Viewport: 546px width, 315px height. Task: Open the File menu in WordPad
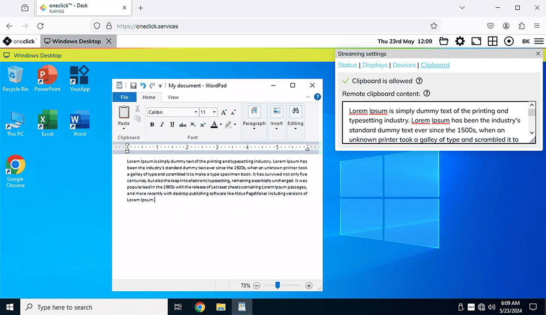124,97
